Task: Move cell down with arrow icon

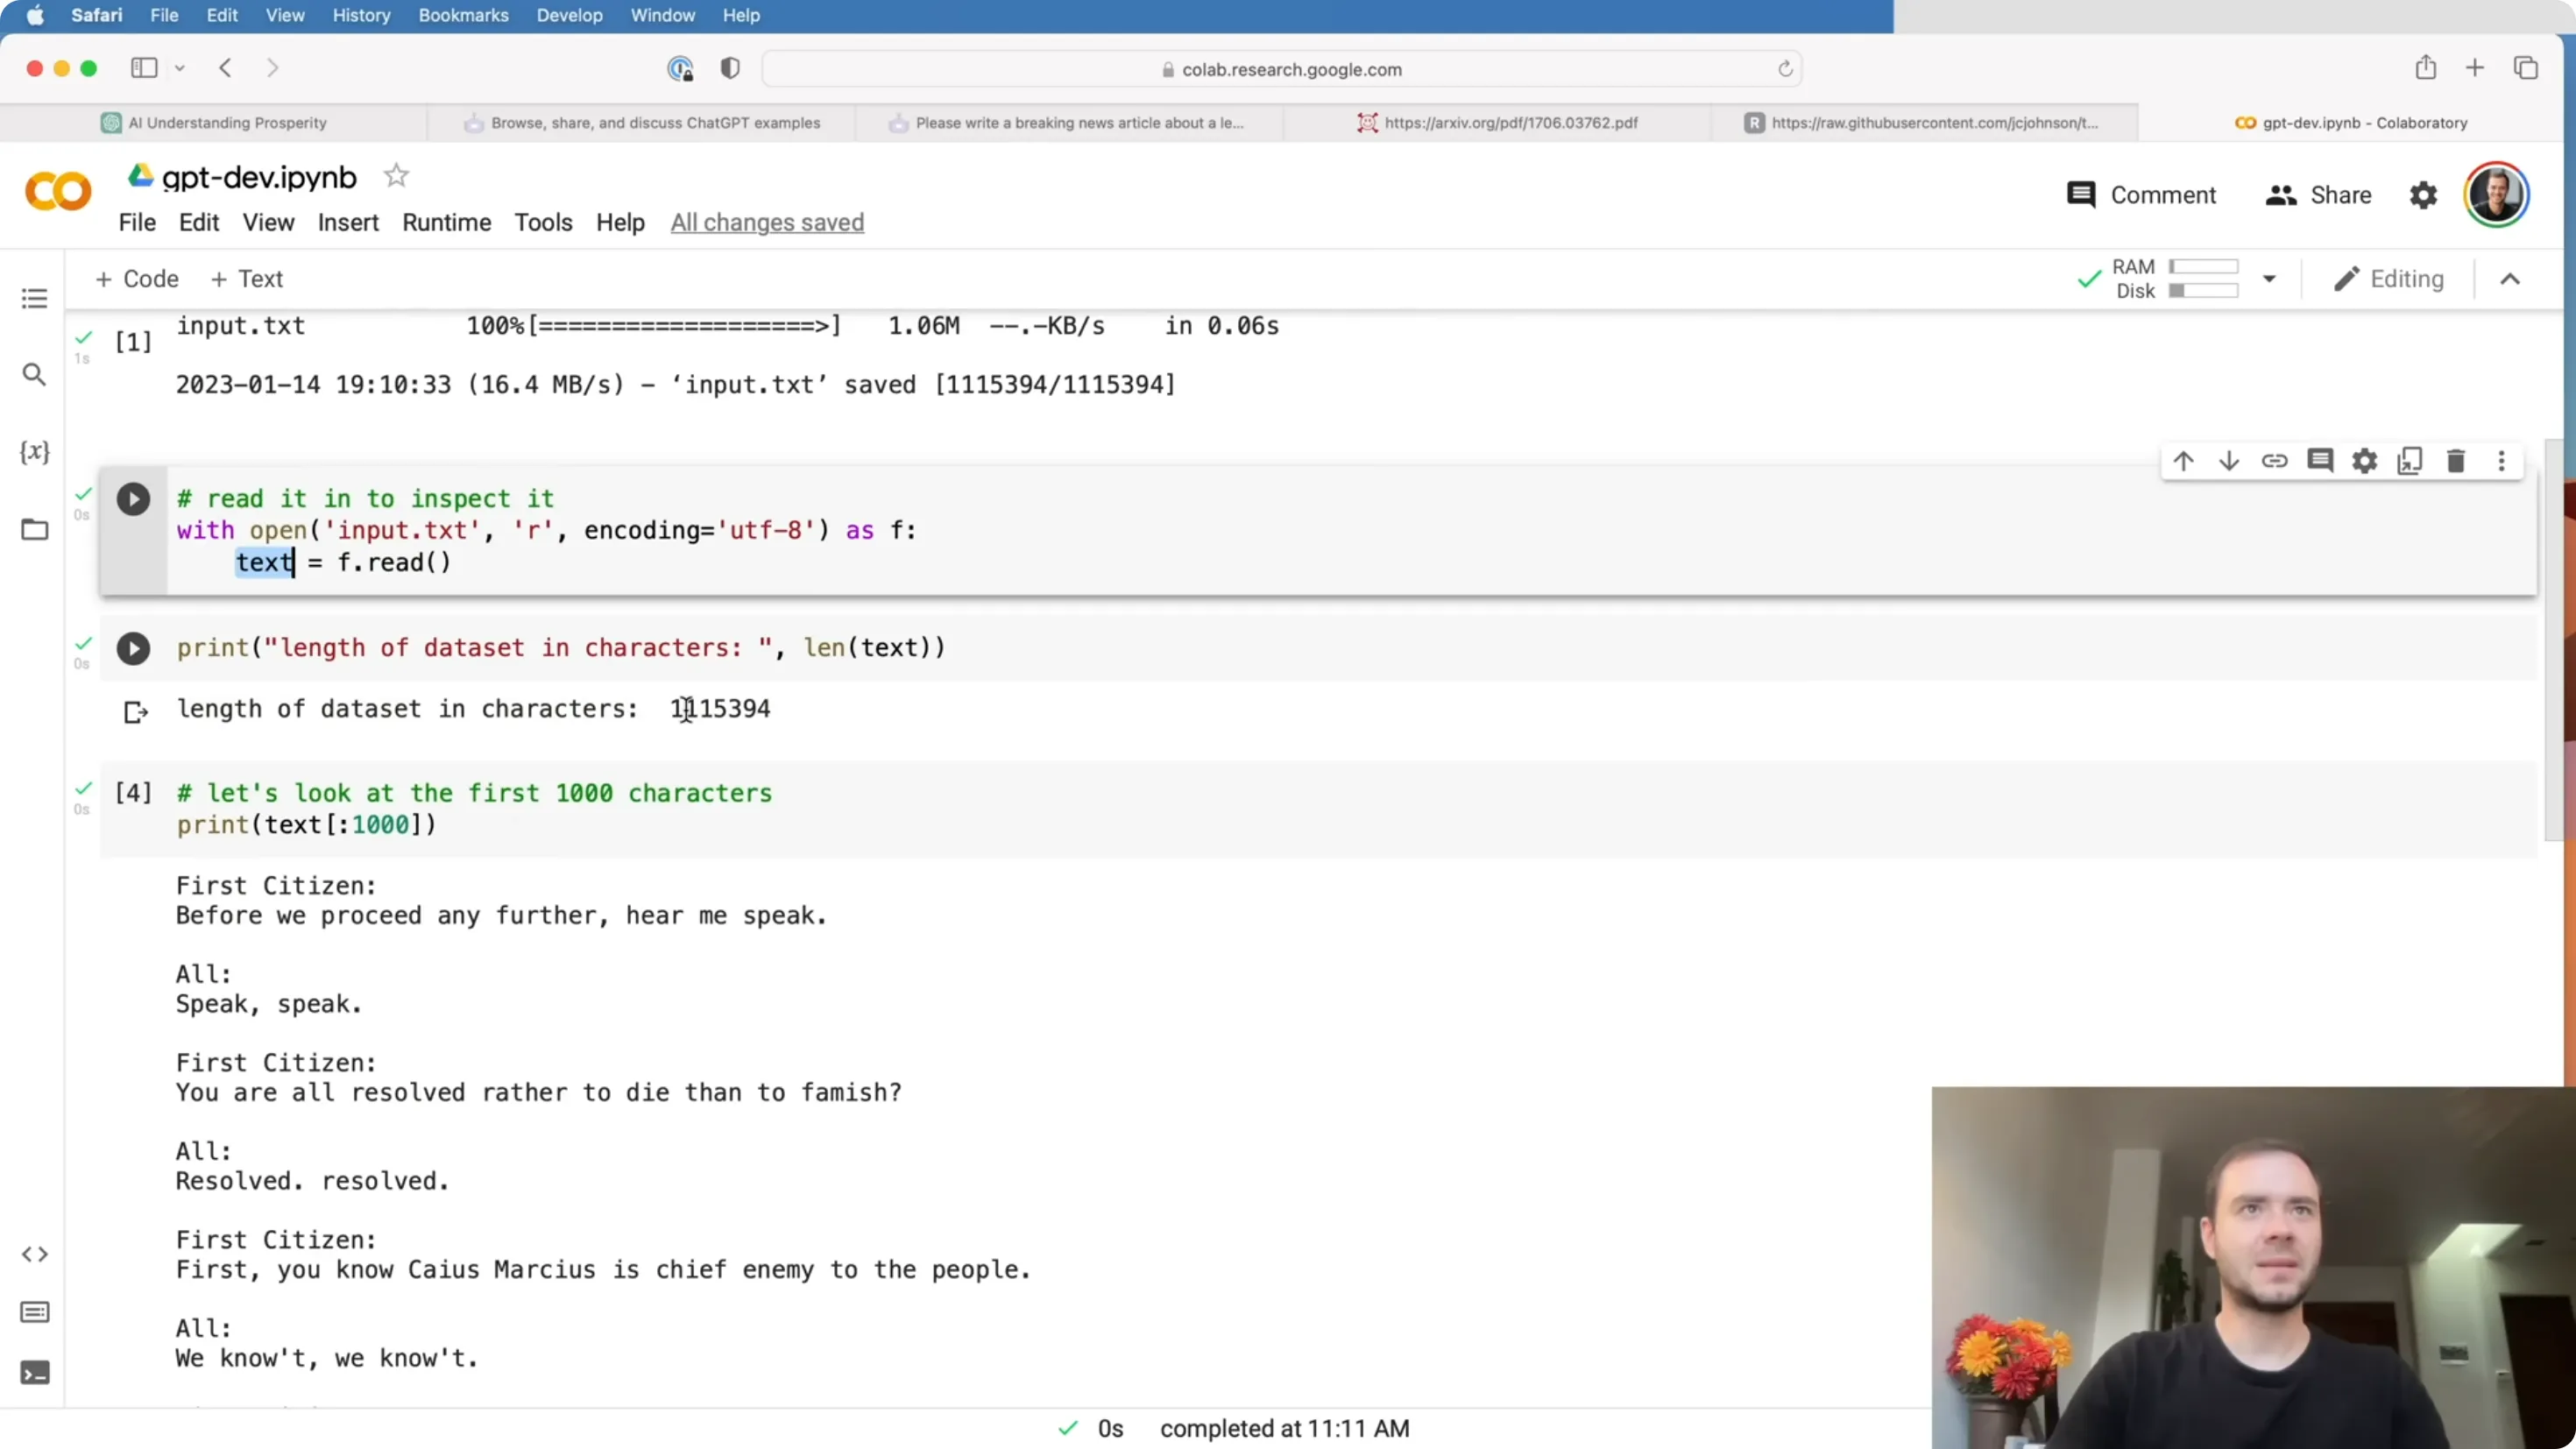Action: [2229, 461]
